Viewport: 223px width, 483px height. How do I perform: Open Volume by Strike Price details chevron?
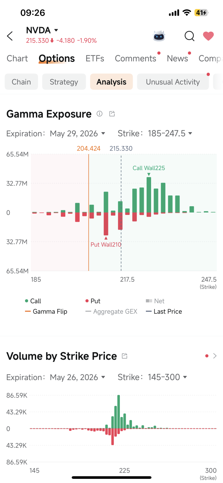tap(215, 356)
